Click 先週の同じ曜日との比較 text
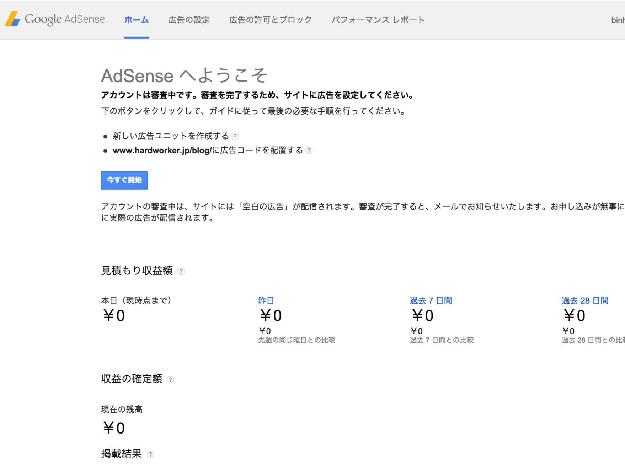 (x=297, y=340)
